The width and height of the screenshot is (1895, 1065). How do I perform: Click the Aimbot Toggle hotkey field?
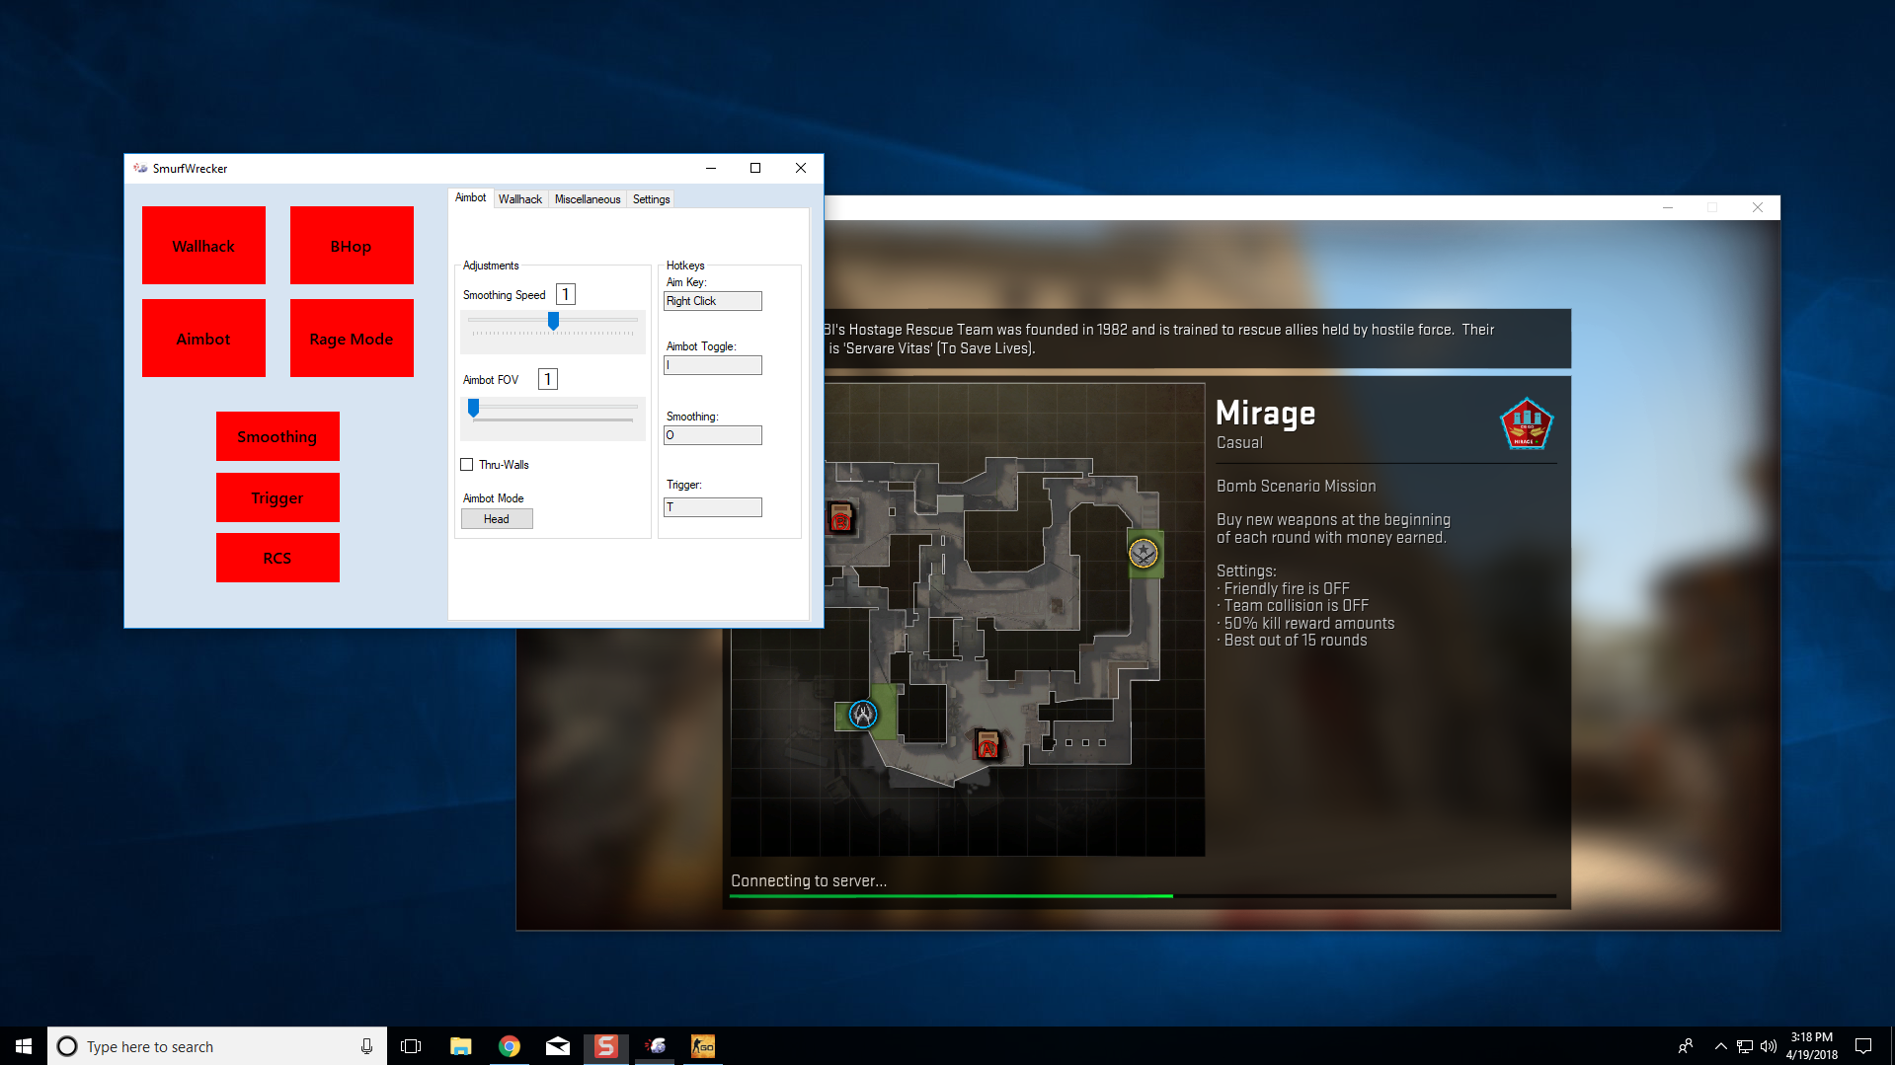coord(713,365)
